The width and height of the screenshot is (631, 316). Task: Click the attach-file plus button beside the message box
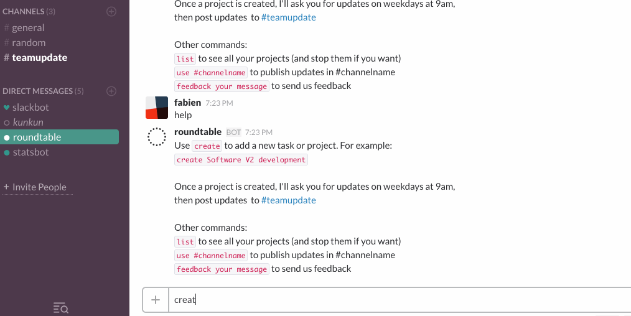[x=156, y=300]
